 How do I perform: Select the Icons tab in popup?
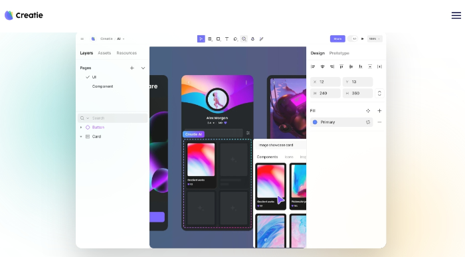pyautogui.click(x=289, y=157)
